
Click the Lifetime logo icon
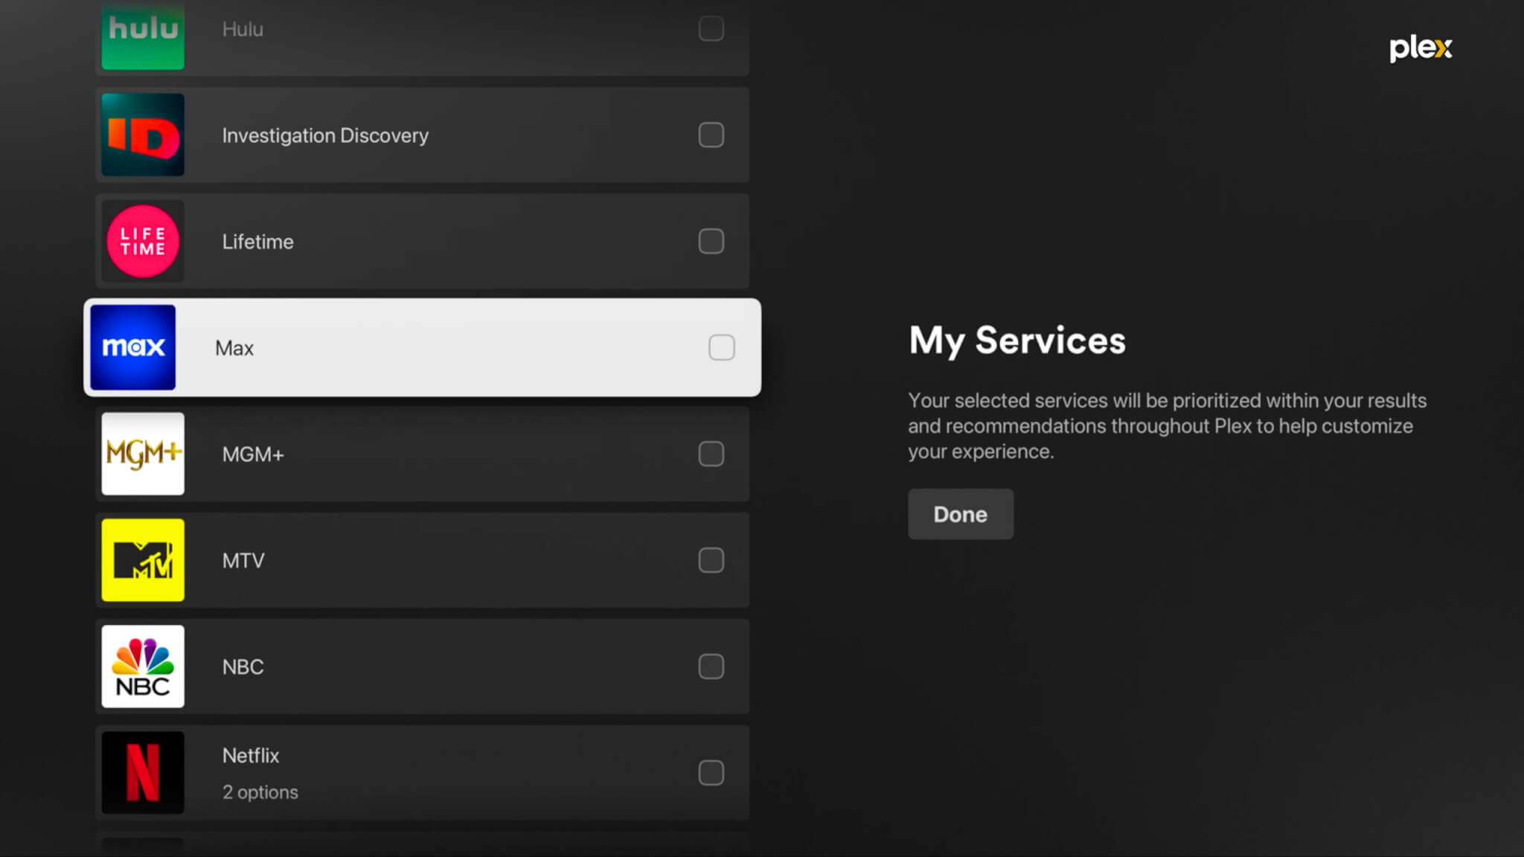click(x=143, y=241)
